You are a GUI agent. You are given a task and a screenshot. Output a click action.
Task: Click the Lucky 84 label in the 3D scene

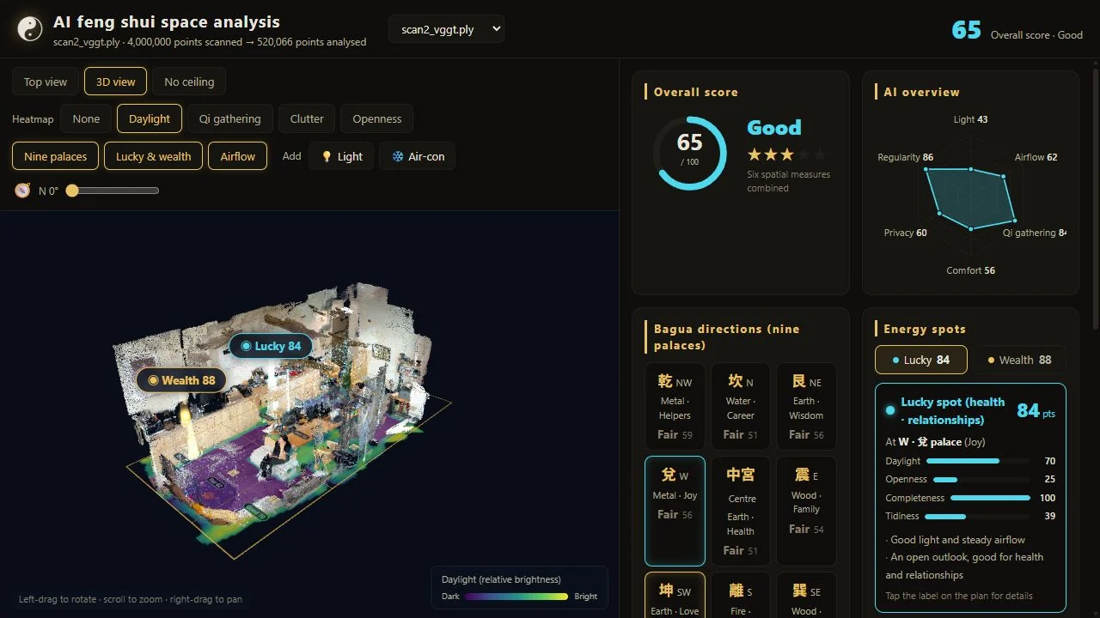click(271, 346)
